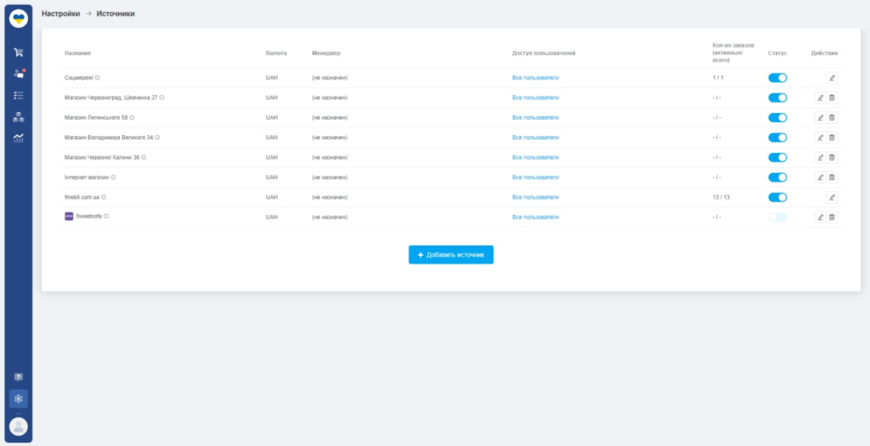Delete the Магазин Володимира Великого 34 source
Viewport: 870px width, 446px height.
pos(832,138)
